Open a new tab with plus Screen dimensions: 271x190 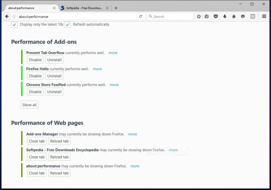point(116,8)
